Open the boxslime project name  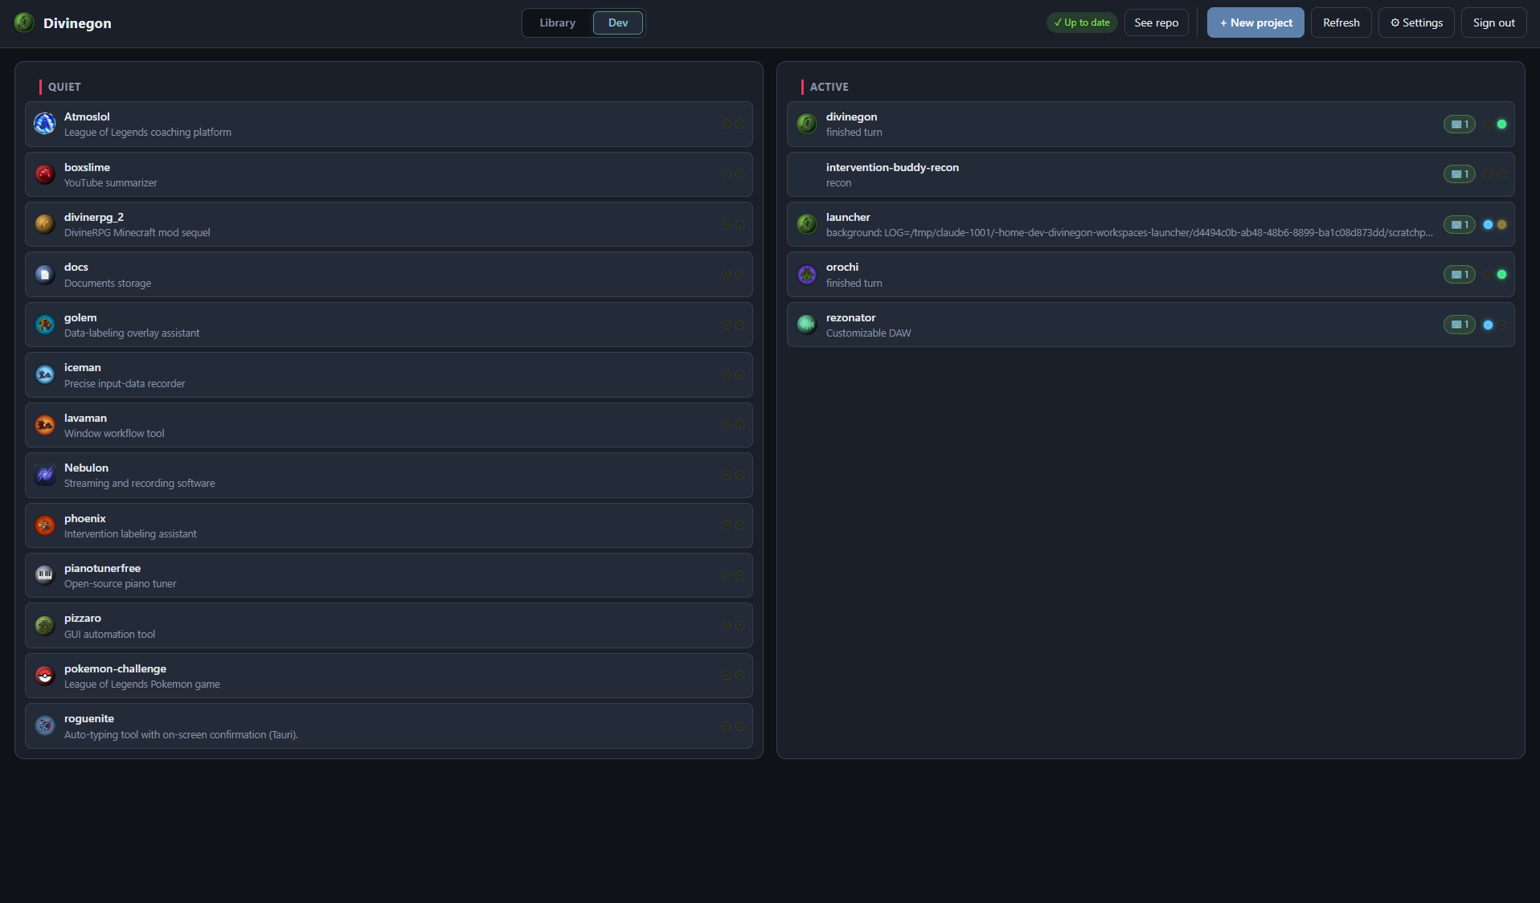(x=87, y=167)
